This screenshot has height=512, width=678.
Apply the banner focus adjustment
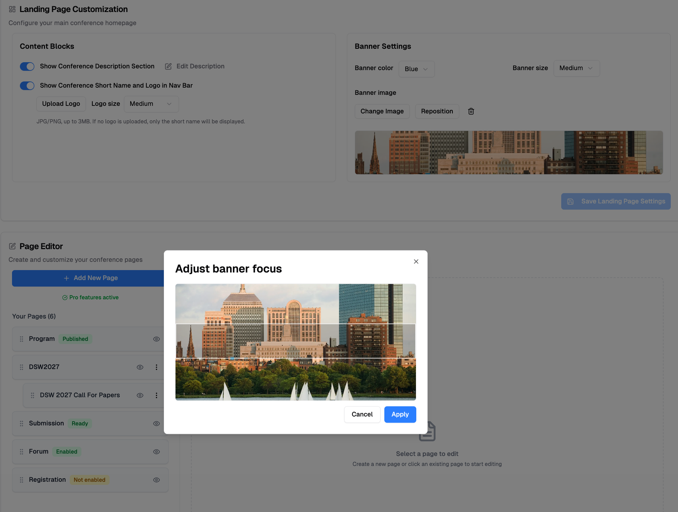pyautogui.click(x=400, y=414)
